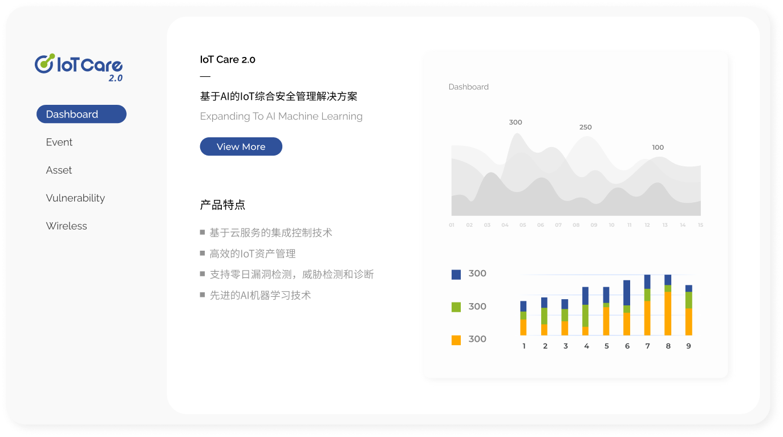Click the area chart x-axis label 01
This screenshot has width=783, height=437.
tap(452, 225)
